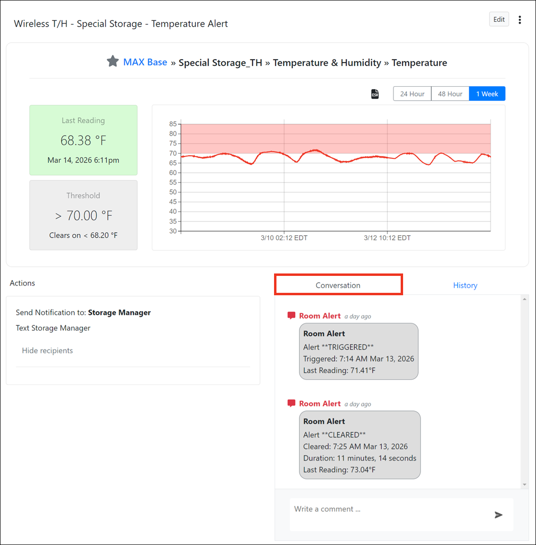Image resolution: width=536 pixels, height=545 pixels.
Task: Open the three-dot options menu
Action: (x=520, y=20)
